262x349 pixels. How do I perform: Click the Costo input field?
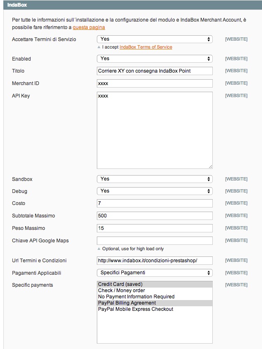(x=154, y=203)
